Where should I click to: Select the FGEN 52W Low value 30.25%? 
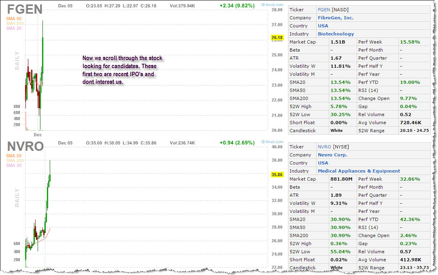[x=340, y=115]
